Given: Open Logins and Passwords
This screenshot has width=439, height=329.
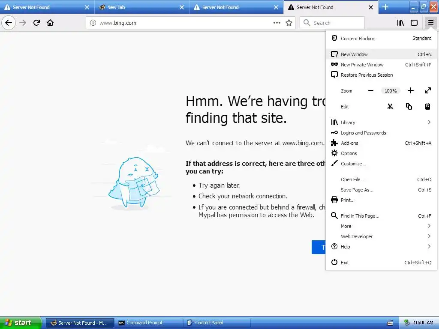Looking at the screenshot, I should click(381, 133).
